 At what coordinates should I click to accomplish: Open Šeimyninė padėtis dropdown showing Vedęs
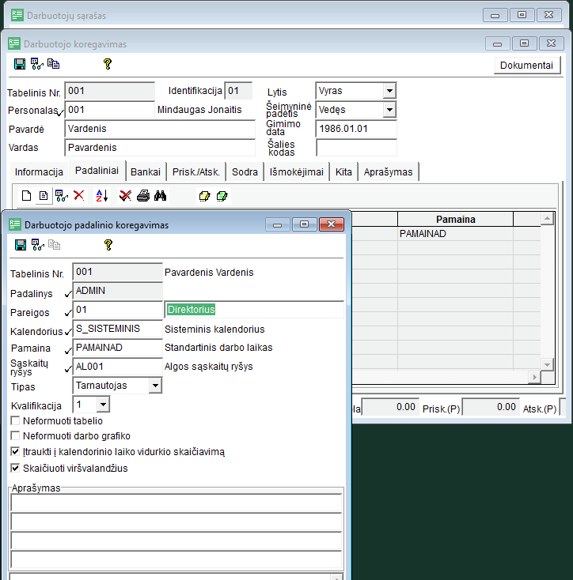(389, 110)
